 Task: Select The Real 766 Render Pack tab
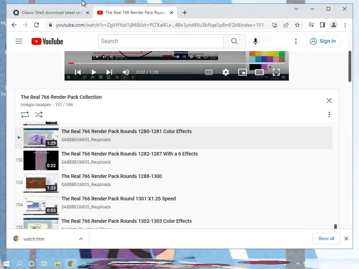click(x=135, y=13)
